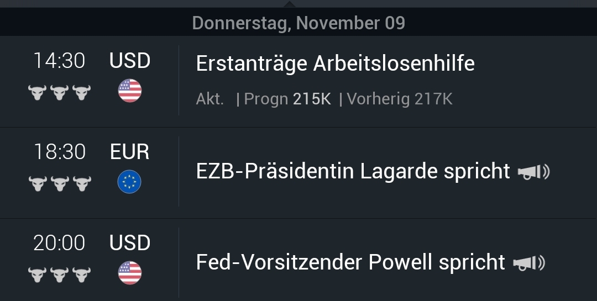597x301 pixels.
Task: Click the bull volatility icons under 14:30
Action: click(x=59, y=92)
